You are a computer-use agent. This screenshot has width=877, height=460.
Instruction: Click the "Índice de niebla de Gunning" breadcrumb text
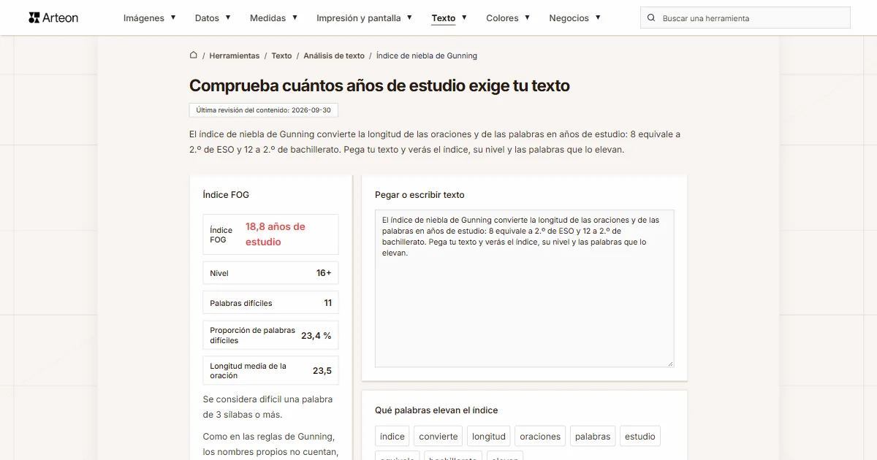click(427, 55)
